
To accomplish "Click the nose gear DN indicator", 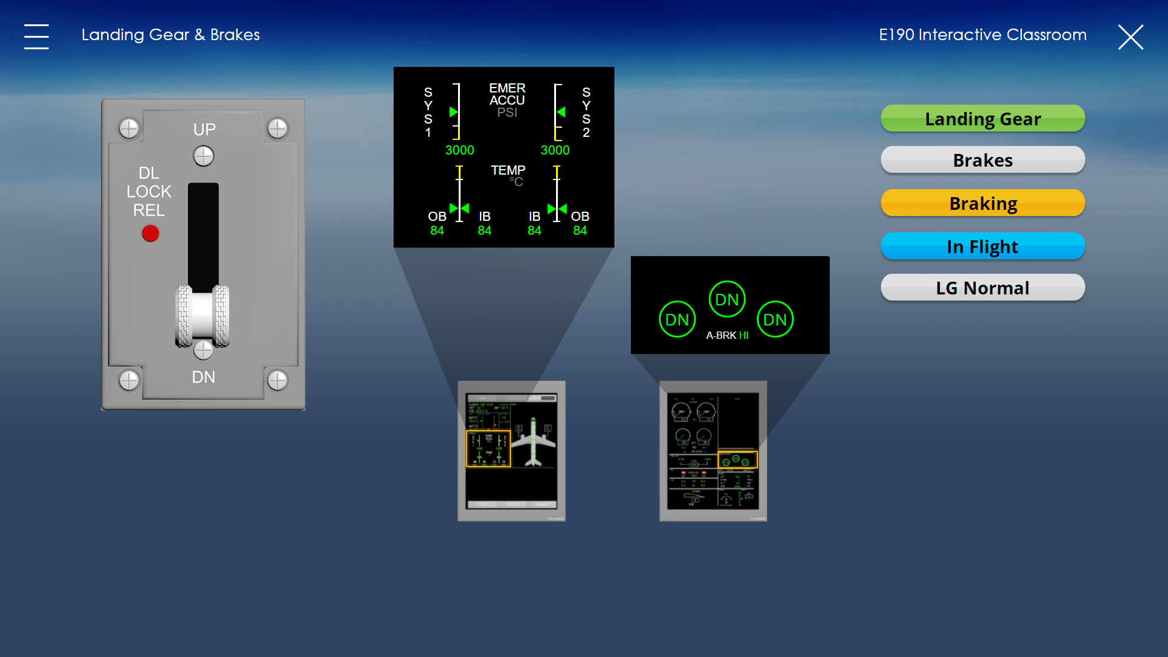I will point(727,299).
